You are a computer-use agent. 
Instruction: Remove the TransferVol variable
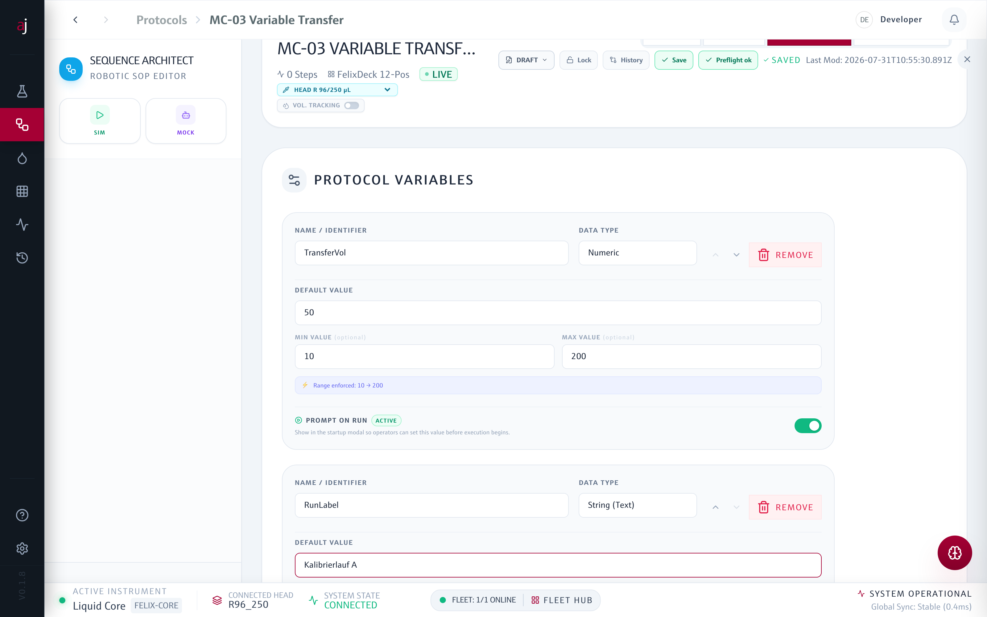click(785, 255)
